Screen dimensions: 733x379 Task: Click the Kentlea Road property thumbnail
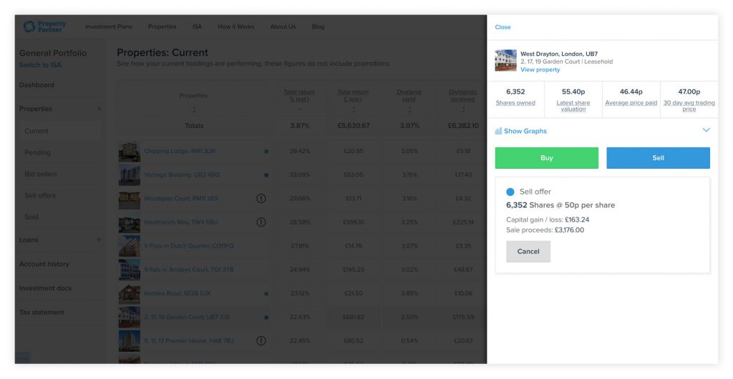130,294
